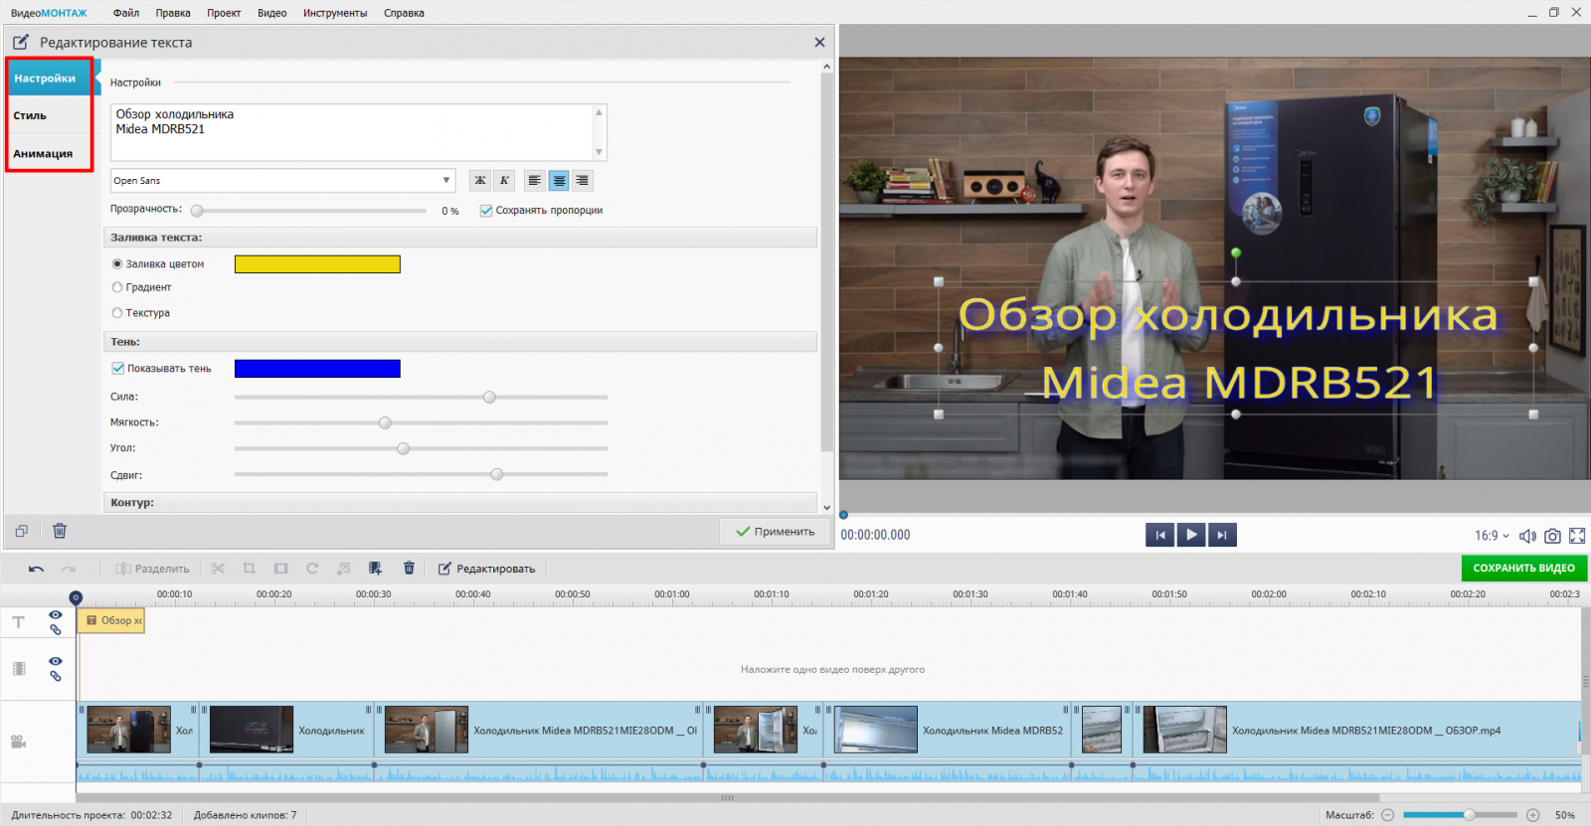Click the trash icon in text editor panel
Viewport: 1591px width, 826px height.
point(60,531)
